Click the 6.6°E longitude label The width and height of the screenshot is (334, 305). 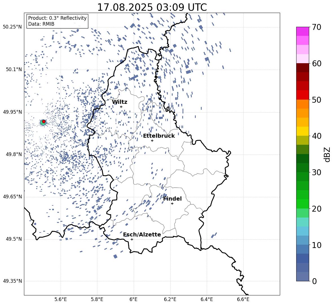(243, 300)
